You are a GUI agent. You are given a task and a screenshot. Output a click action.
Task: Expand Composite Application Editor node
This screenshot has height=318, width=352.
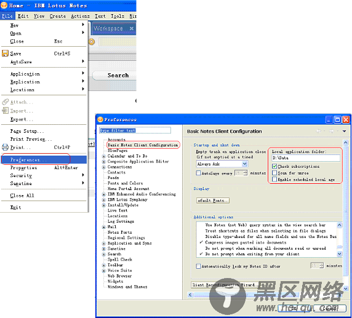point(104,162)
